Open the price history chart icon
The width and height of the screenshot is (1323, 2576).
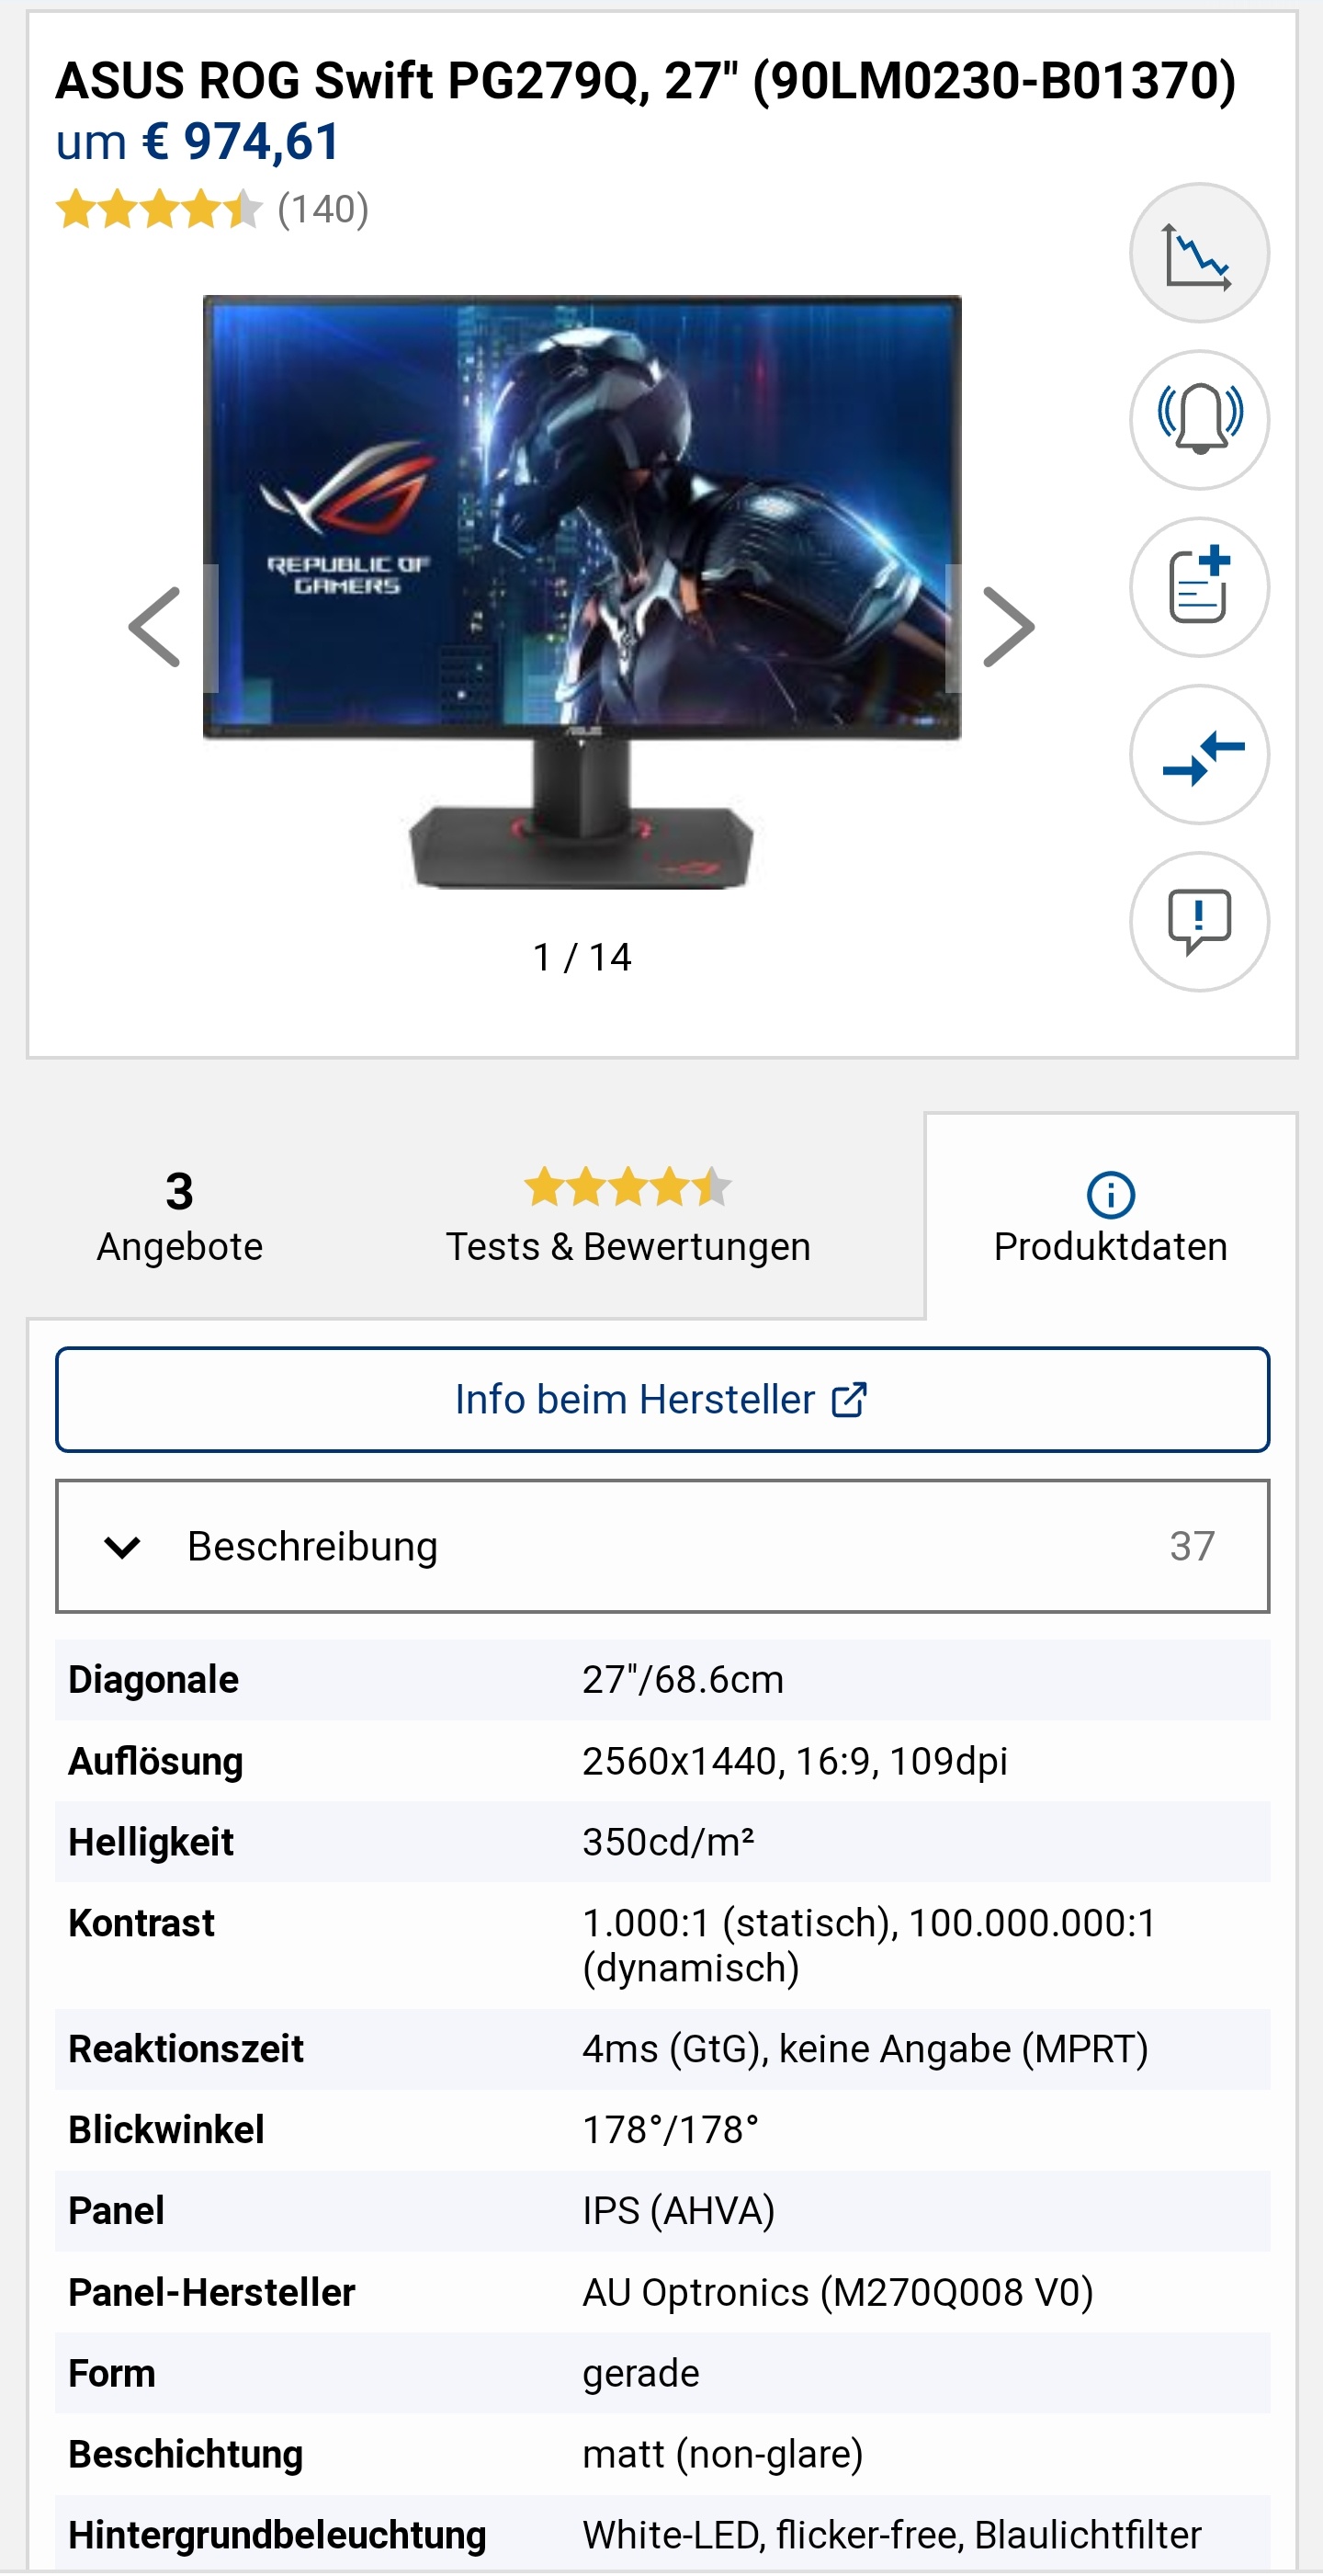[x=1198, y=253]
